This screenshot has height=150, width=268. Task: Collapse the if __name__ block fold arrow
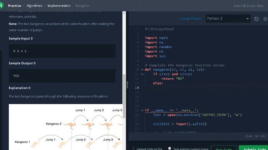tap(142, 110)
